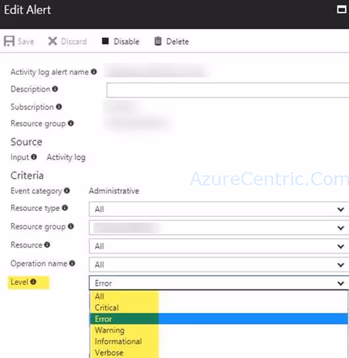Click the Edit Alert title text

pyautogui.click(x=28, y=10)
